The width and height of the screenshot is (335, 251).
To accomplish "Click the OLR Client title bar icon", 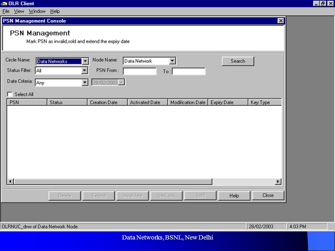I will (4, 3).
